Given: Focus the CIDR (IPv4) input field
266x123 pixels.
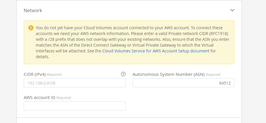Looking at the screenshot, I should click(75, 83).
